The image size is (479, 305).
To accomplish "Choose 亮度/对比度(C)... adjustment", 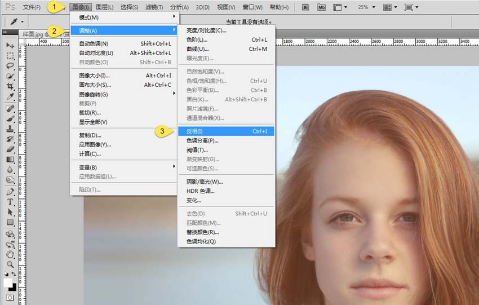I will (x=227, y=30).
